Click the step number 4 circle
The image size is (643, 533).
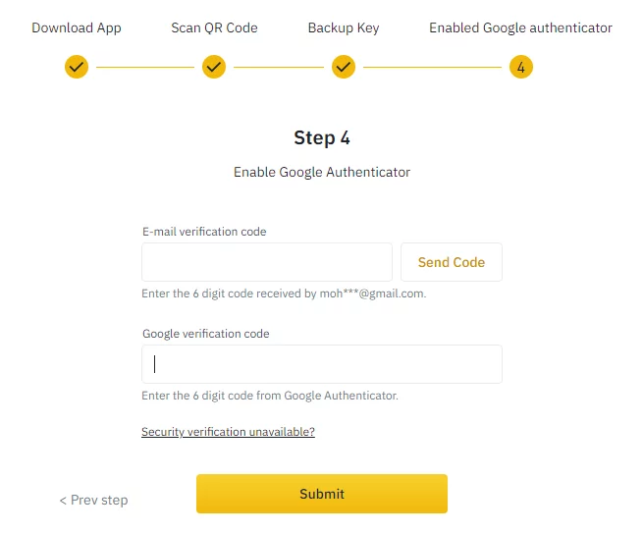point(521,67)
